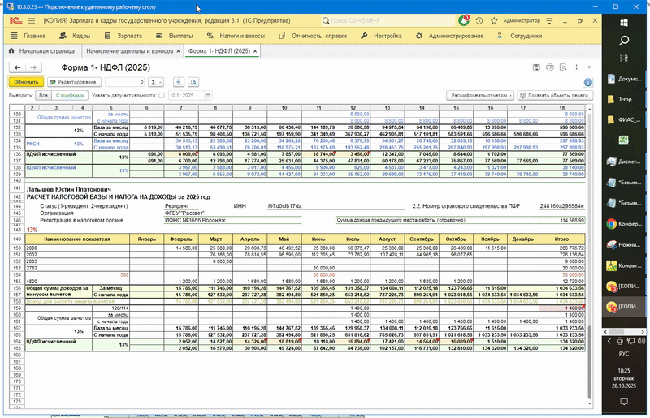Select the С ошибками output filter
Image resolution: width=650 pixels, height=418 pixels.
70,95
